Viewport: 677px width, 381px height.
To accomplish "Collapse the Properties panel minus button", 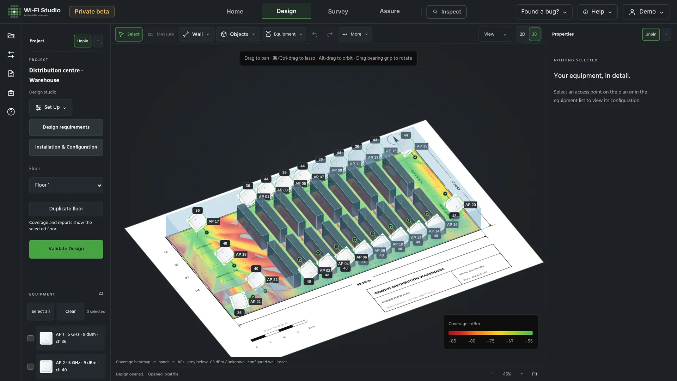I will click(x=666, y=34).
